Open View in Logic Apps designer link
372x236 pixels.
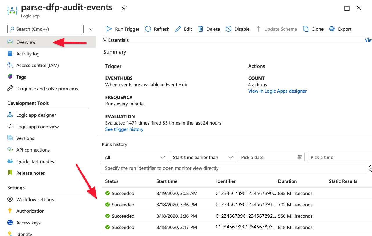277,91
